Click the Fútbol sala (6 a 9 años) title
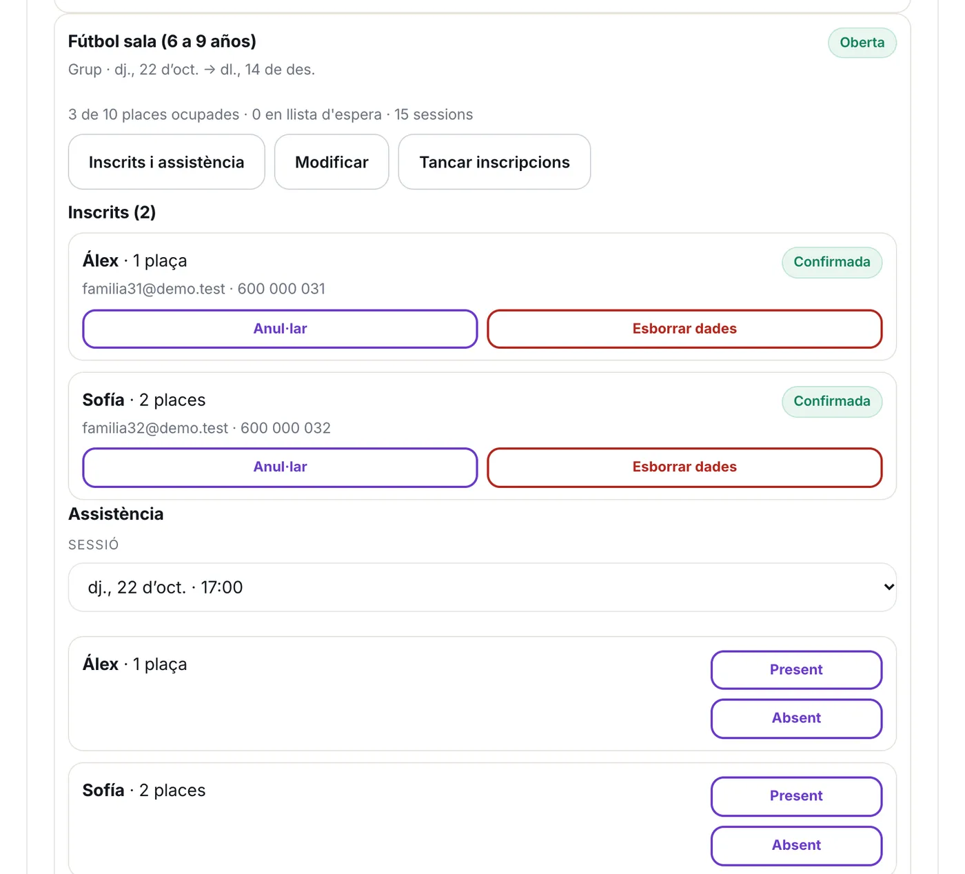Viewport: 965px width, 874px height. click(162, 41)
